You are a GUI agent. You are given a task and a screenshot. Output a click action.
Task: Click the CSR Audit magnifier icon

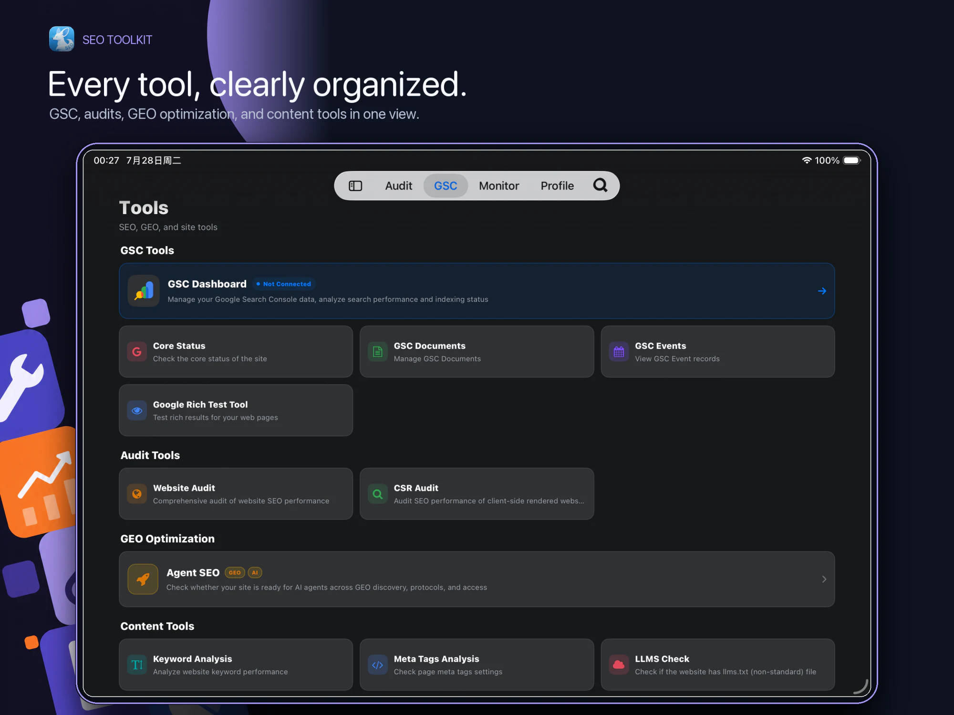tap(378, 494)
